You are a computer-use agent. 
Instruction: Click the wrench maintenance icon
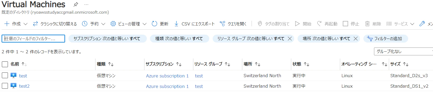(x=422, y=24)
